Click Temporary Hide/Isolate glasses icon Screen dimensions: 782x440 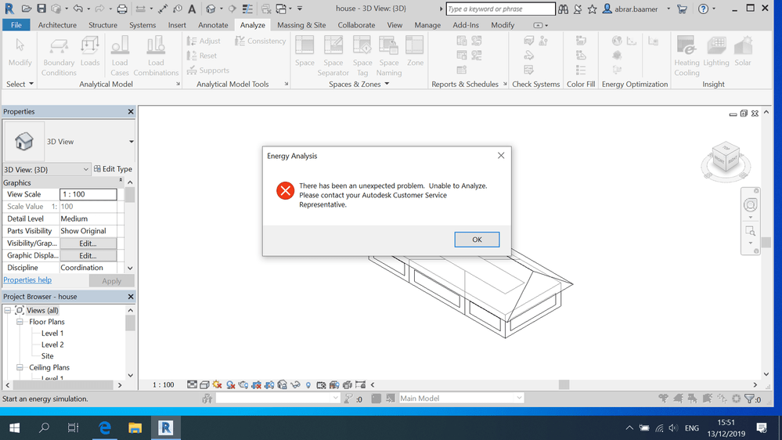tap(295, 384)
